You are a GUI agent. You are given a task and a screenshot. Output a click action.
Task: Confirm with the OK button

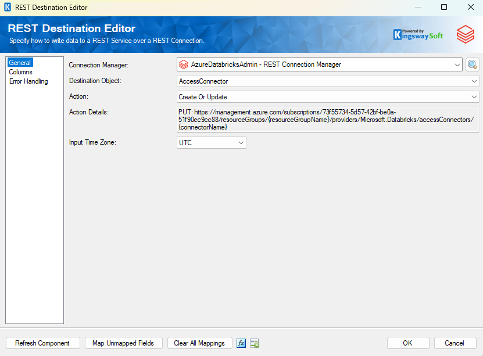tap(408, 343)
